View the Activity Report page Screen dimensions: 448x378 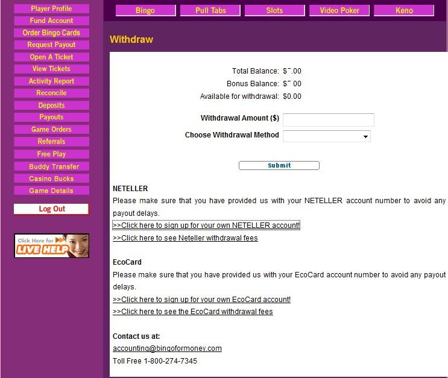point(51,81)
